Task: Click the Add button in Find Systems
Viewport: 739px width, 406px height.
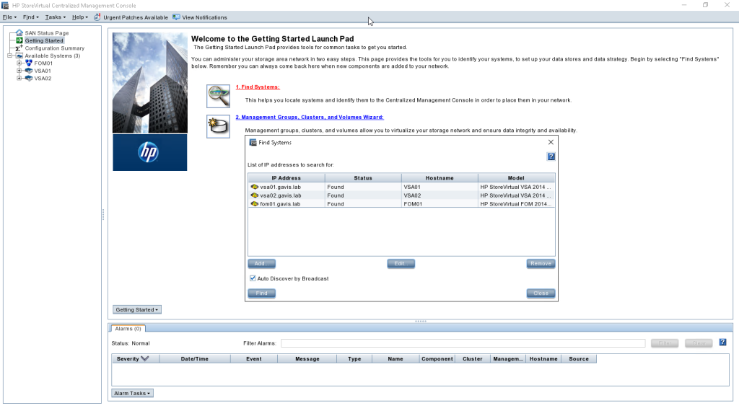Action: [x=261, y=264]
